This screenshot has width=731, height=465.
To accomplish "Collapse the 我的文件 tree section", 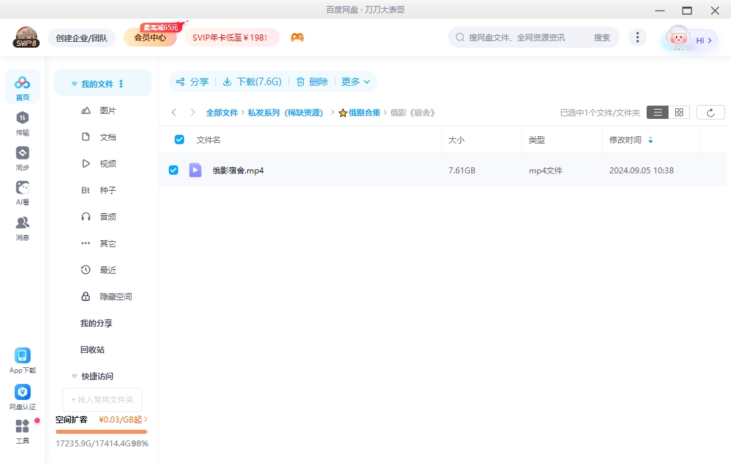I will click(74, 84).
